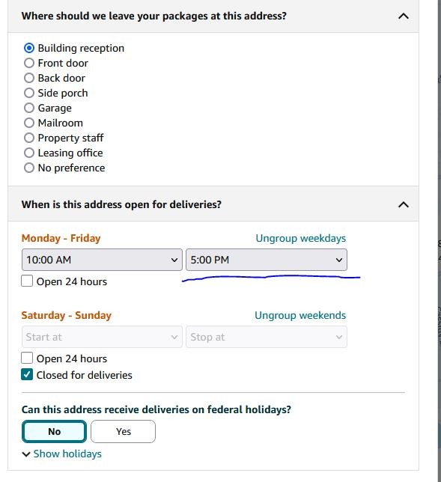Choose No for federal holiday deliveries

(54, 432)
